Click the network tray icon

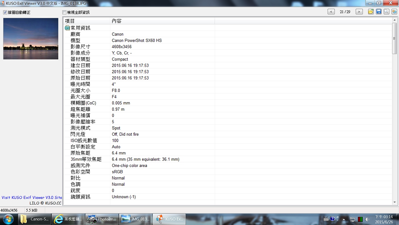tap(352, 219)
